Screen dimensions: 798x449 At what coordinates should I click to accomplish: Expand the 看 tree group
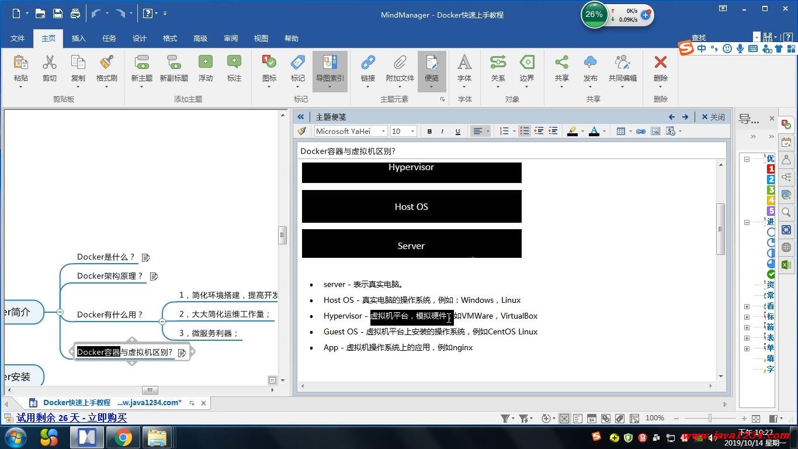(747, 306)
